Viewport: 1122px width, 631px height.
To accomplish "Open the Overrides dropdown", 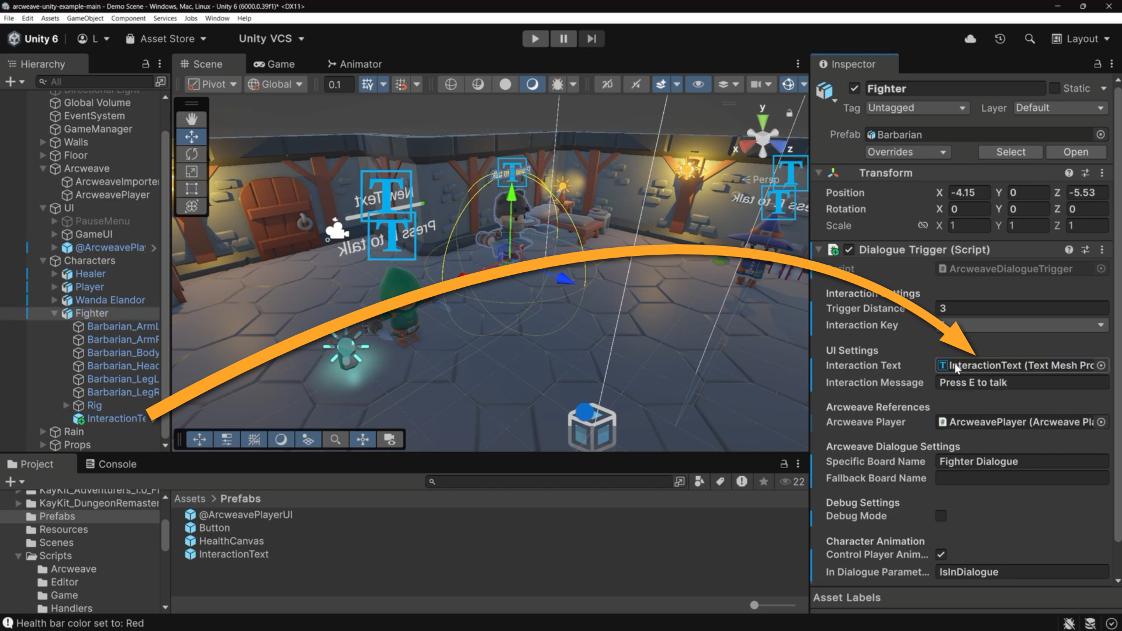I will click(x=907, y=152).
